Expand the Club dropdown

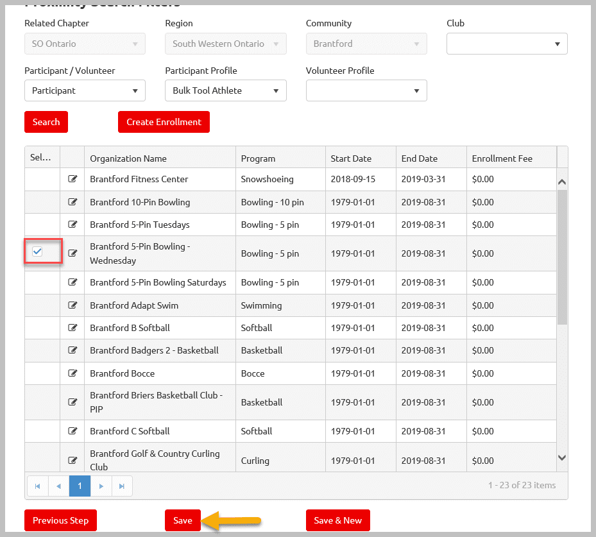(x=507, y=44)
